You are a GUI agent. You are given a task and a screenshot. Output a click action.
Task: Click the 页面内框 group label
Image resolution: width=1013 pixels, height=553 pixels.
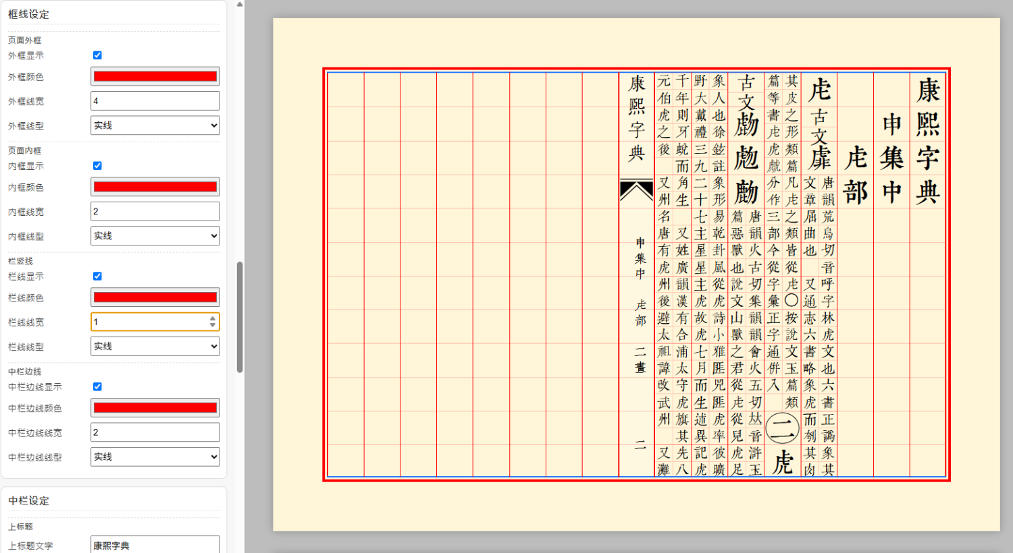coord(24,151)
